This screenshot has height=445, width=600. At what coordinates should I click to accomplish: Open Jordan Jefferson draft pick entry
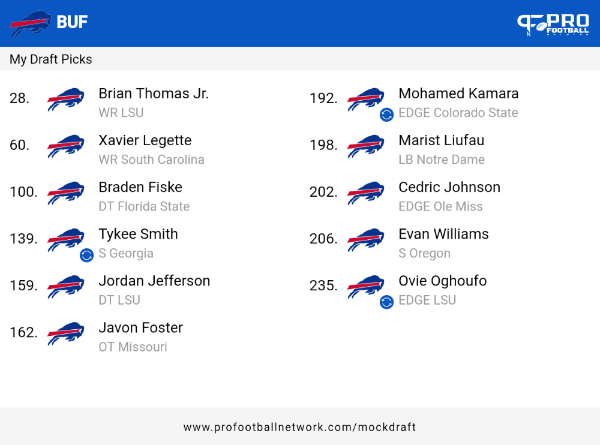click(x=110, y=290)
